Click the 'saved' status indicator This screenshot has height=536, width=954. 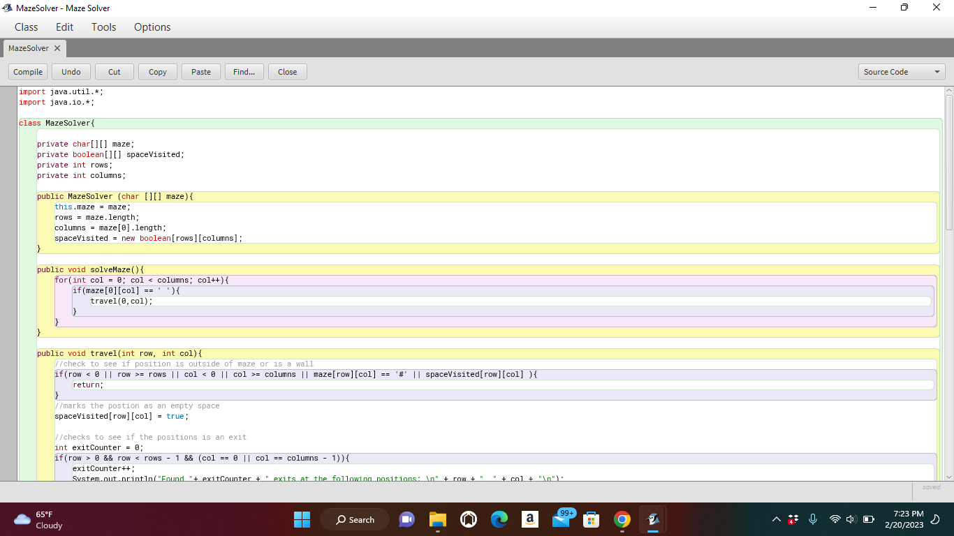[931, 487]
